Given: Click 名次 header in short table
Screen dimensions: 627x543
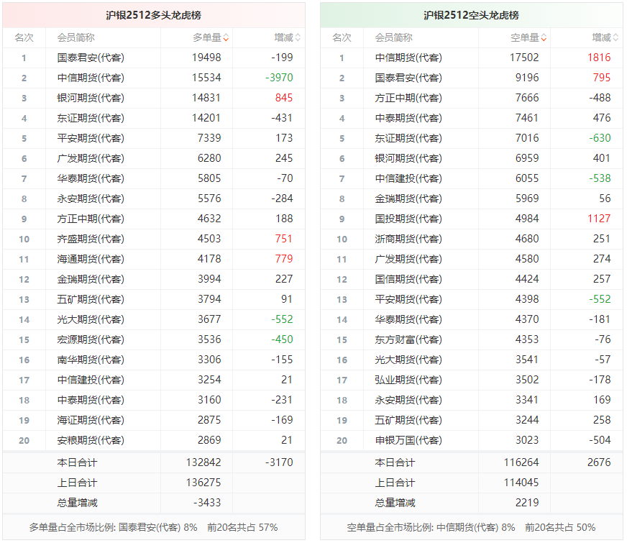Looking at the screenshot, I should point(342,38).
